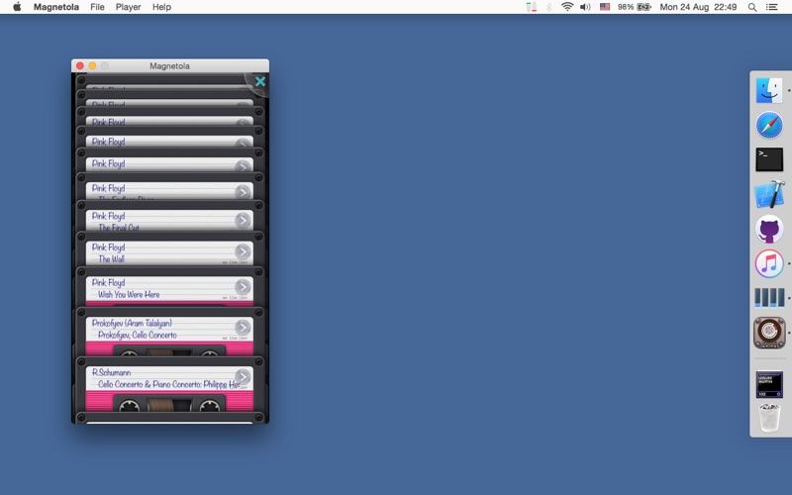Open Finder from the dock
The height and width of the screenshot is (495, 792).
(769, 91)
